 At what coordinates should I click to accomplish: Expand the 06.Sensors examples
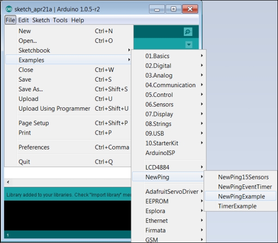point(169,104)
